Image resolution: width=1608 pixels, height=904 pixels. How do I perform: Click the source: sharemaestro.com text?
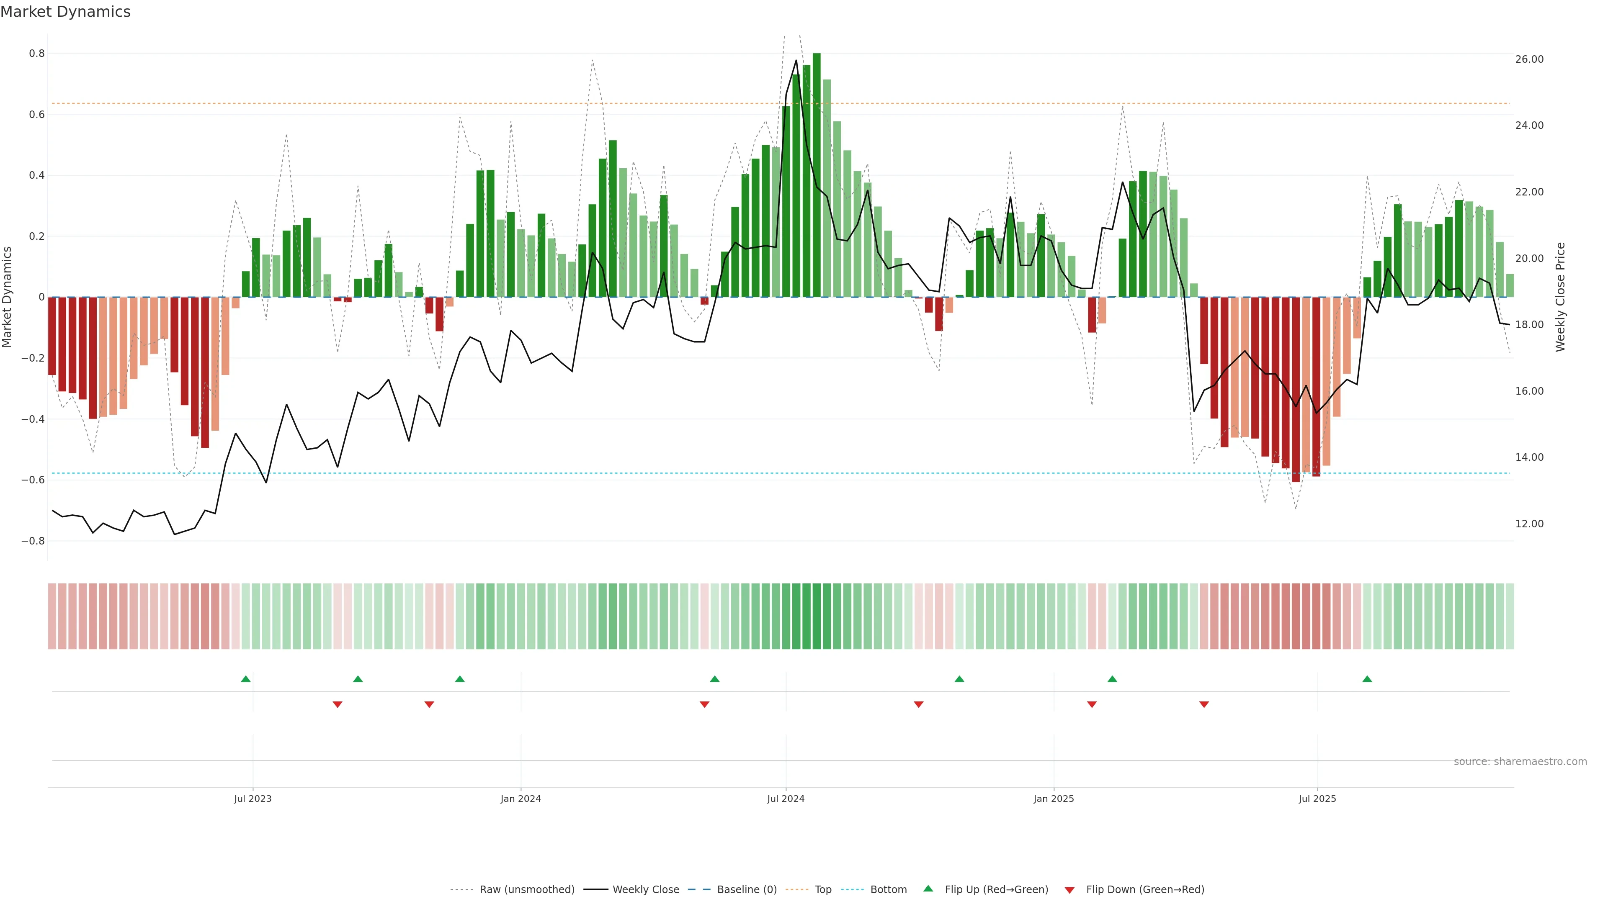[x=1520, y=761]
